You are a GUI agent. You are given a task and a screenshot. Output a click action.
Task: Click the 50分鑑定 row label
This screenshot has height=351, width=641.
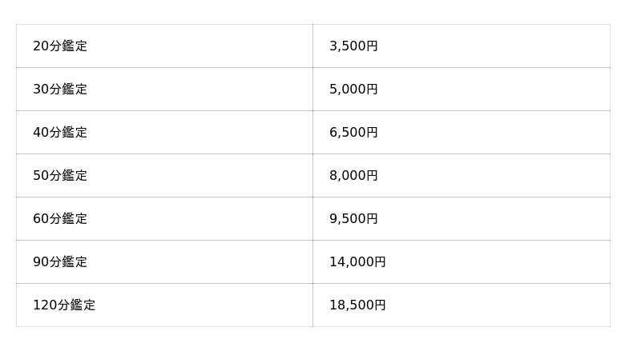pyautogui.click(x=60, y=176)
